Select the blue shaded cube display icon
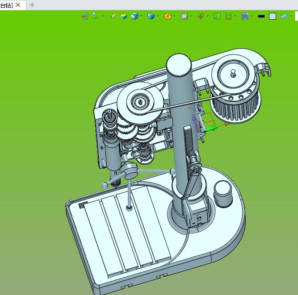Image resolution: width=298 pixels, height=295 pixels. 134,17
